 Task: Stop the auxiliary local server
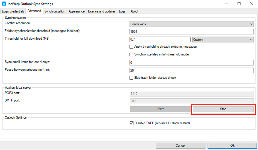pyautogui.click(x=223, y=109)
